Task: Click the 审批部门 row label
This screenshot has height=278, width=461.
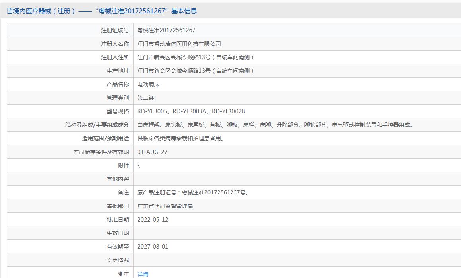Action: coord(118,206)
